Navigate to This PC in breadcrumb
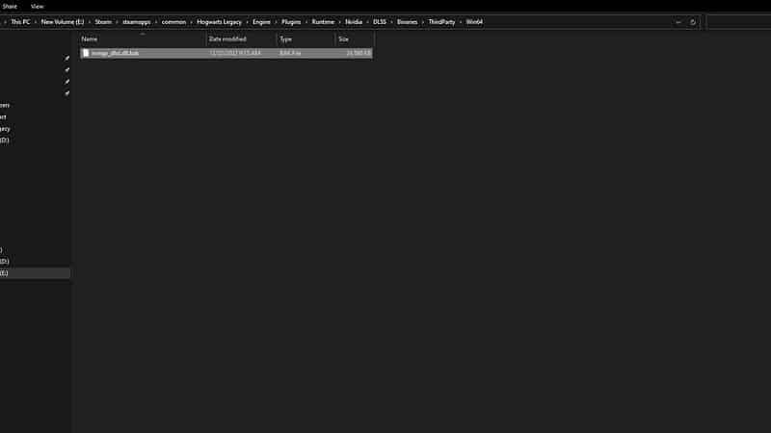771x433 pixels. click(20, 21)
